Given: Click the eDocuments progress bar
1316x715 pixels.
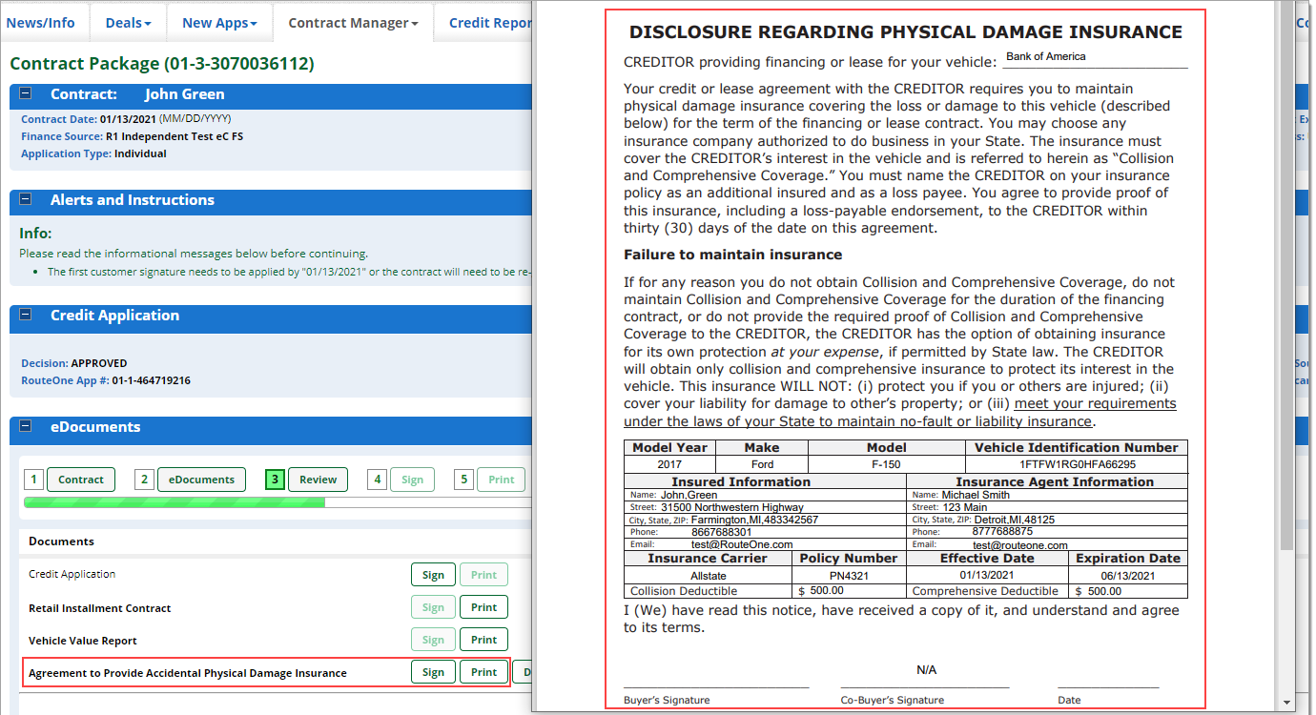Looking at the screenshot, I should tap(277, 502).
